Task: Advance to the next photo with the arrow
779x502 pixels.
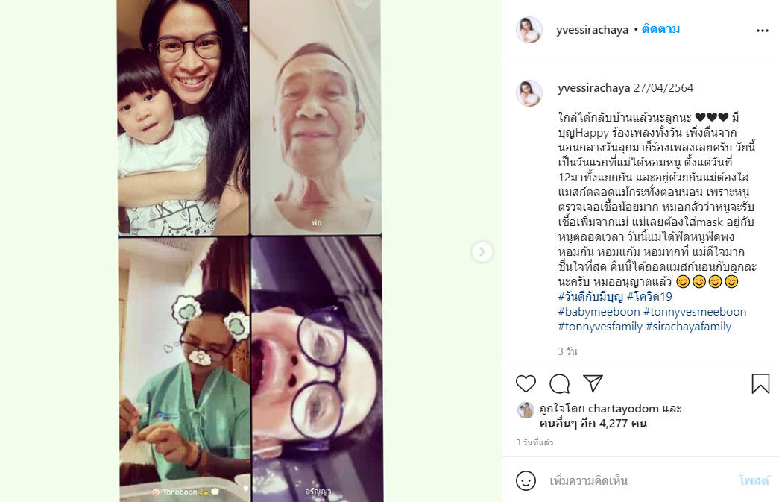Action: (x=482, y=252)
